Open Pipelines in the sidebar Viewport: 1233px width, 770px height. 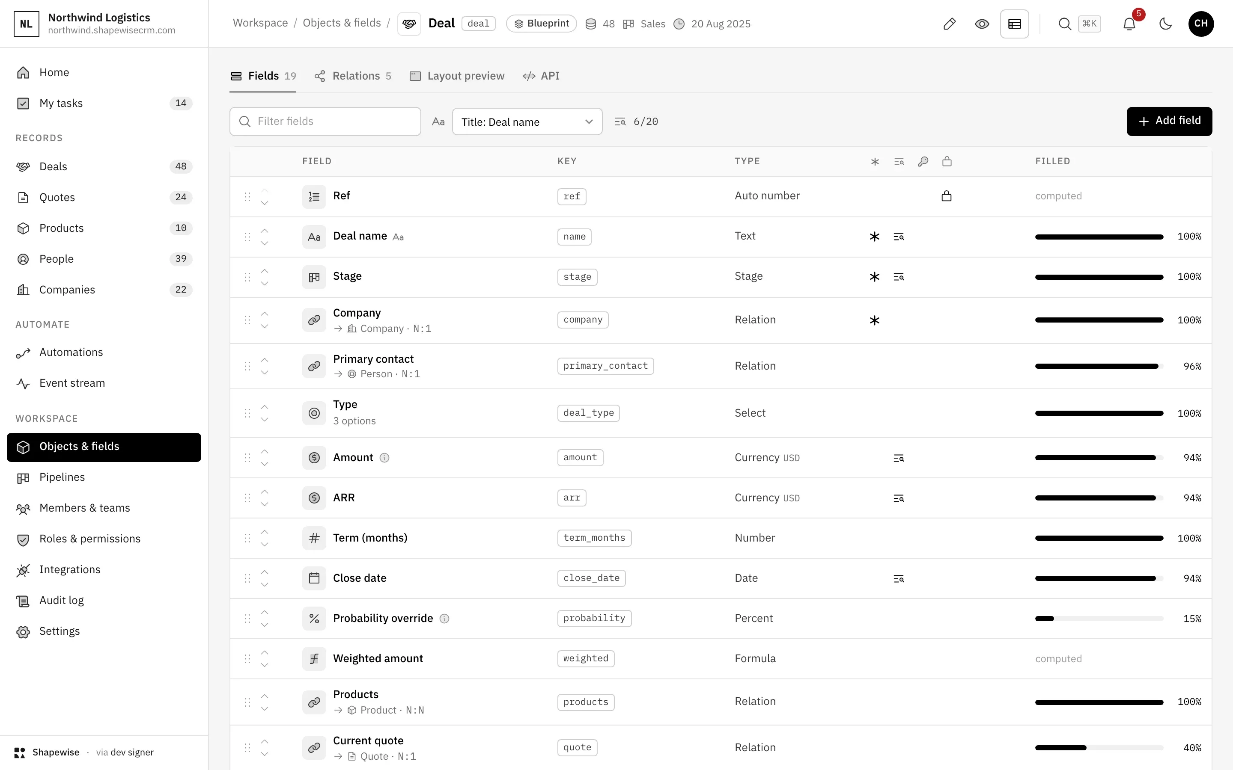pyautogui.click(x=104, y=477)
